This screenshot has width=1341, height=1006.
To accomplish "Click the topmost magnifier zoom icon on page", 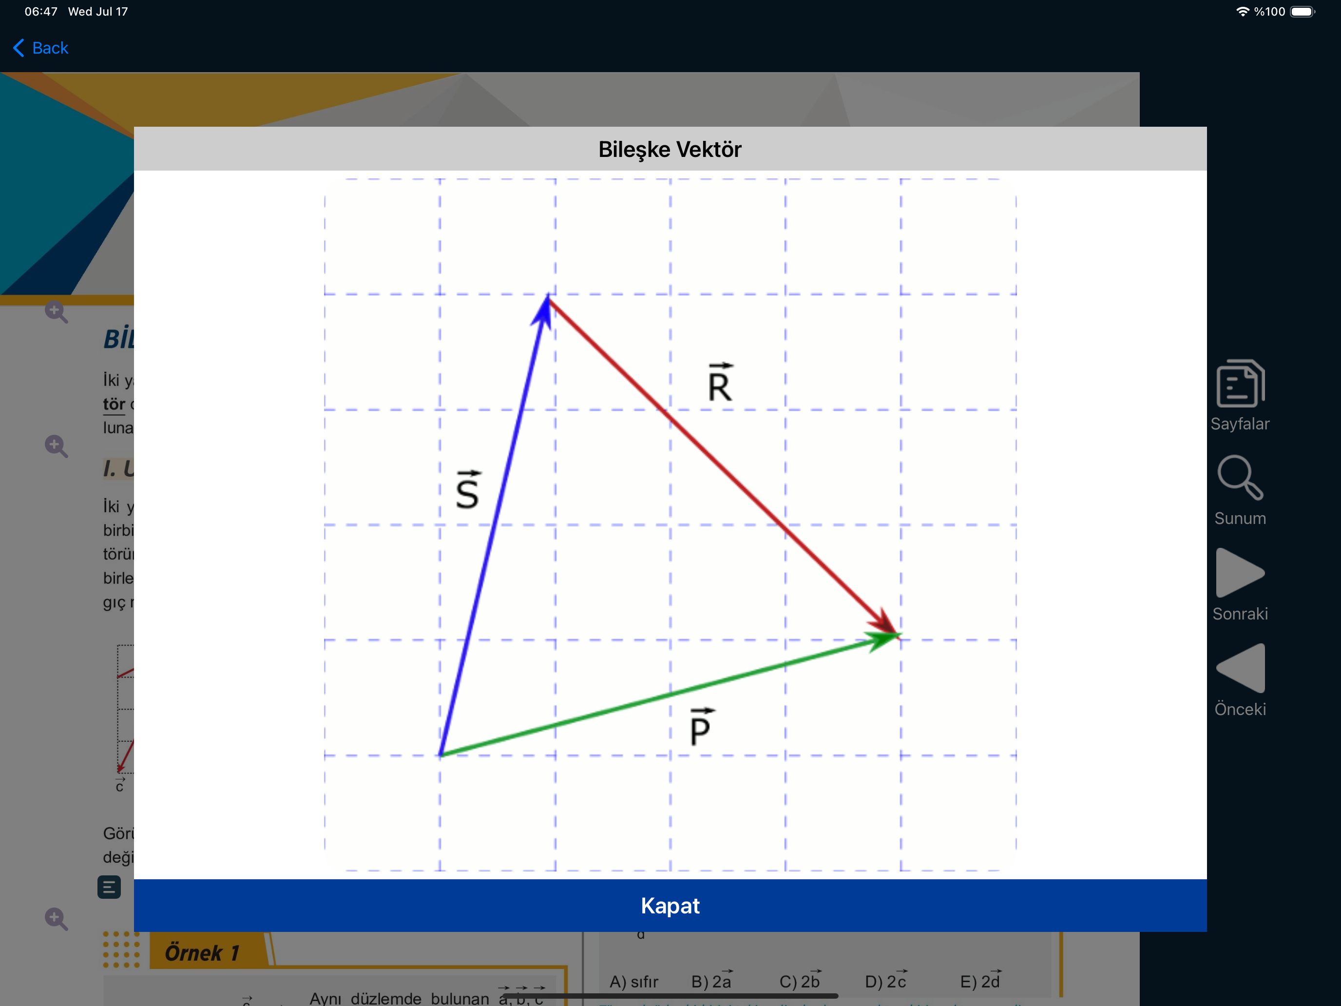I will point(56,311).
